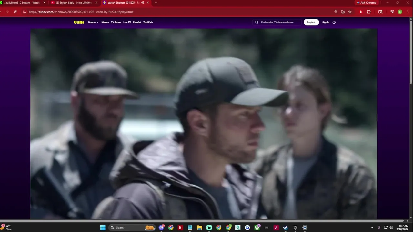
Task: Click the tab search toolbar icon
Action: coord(380,12)
